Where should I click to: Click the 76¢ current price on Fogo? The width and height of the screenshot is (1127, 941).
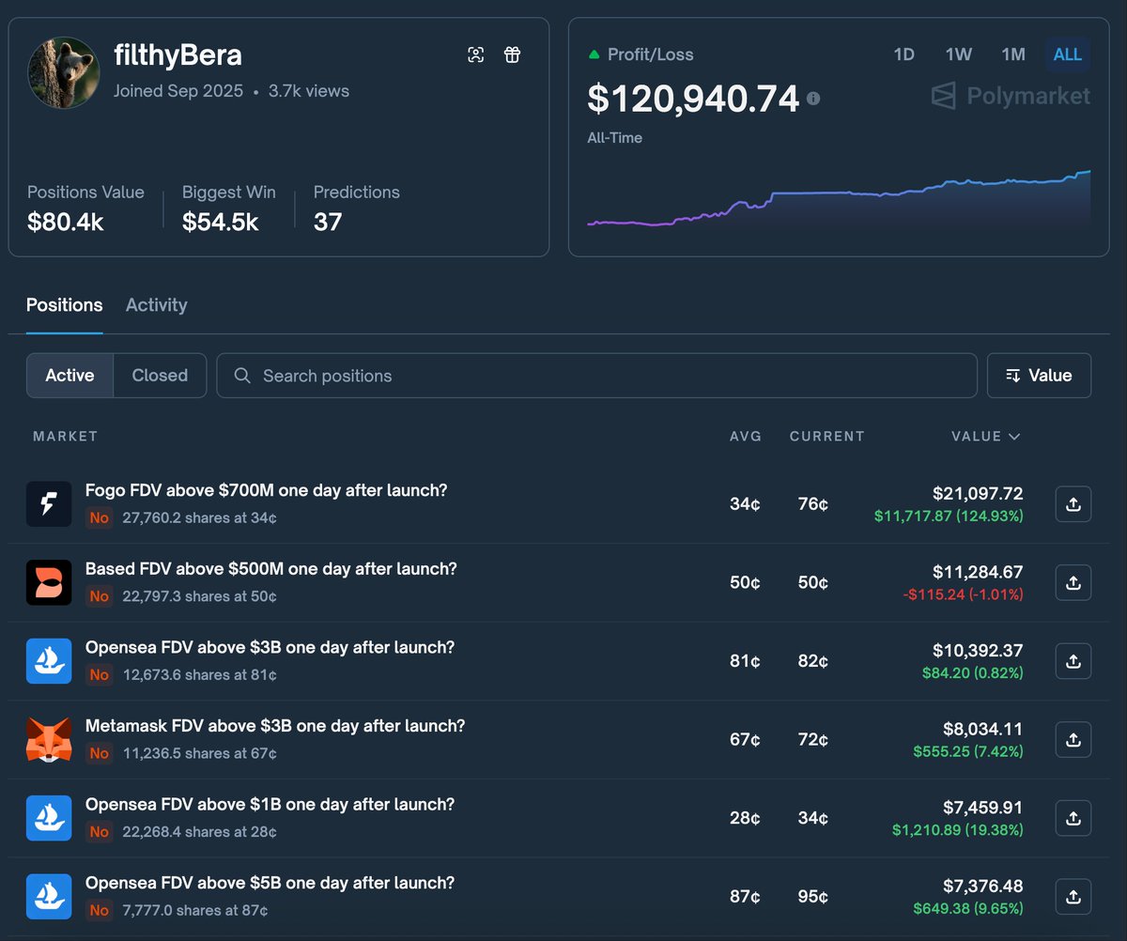pyautogui.click(x=812, y=504)
